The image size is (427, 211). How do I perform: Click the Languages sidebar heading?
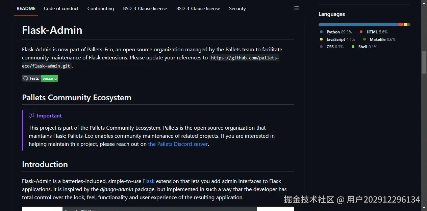(332, 14)
